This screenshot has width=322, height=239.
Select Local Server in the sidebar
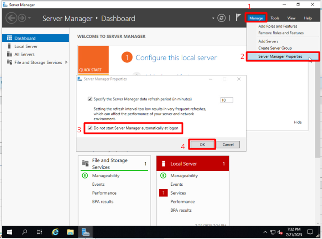pos(26,46)
